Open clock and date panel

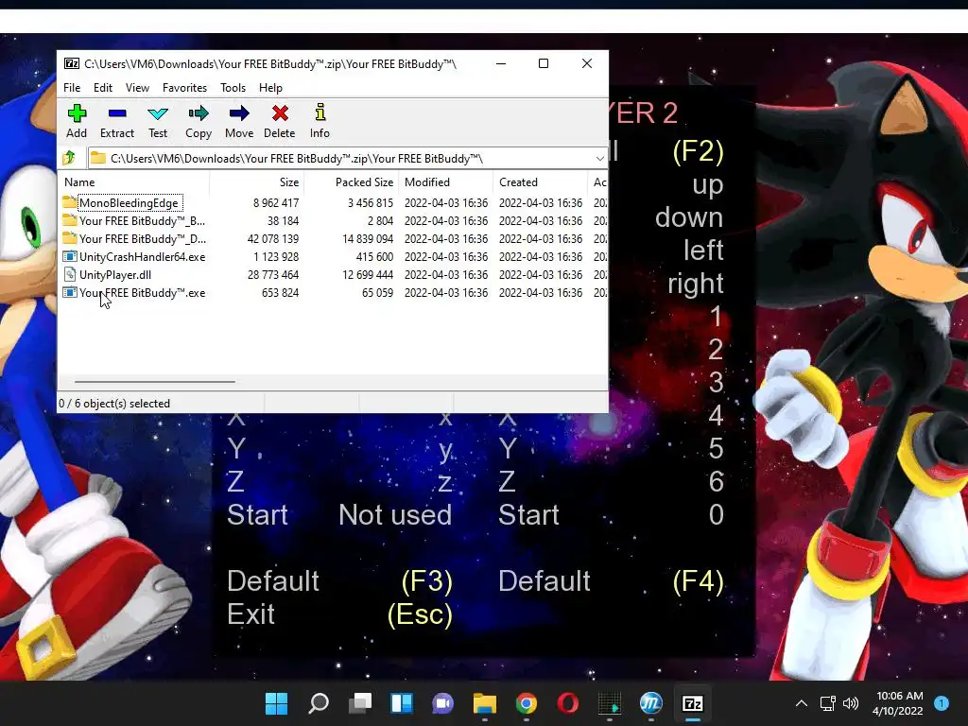coord(899,703)
